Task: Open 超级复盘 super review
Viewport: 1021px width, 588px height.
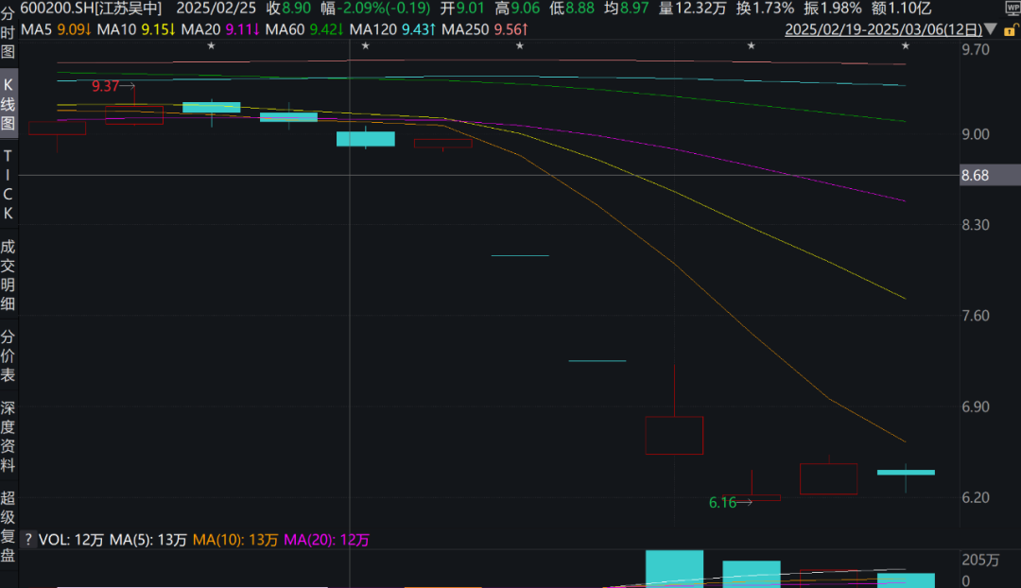Action: coord(9,527)
